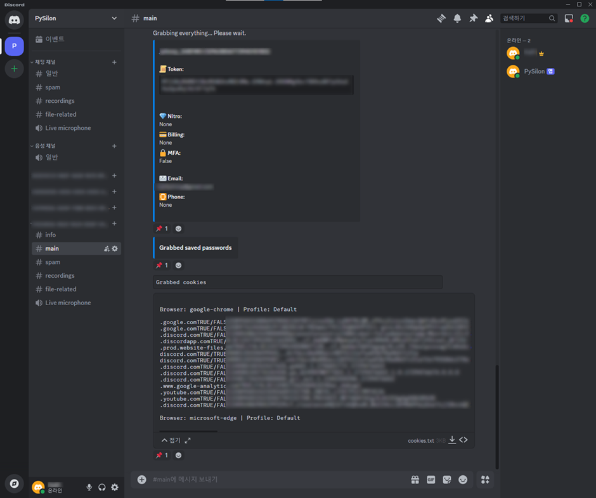Toggle member list icon
Screen dimensions: 596x498
tap(489, 18)
